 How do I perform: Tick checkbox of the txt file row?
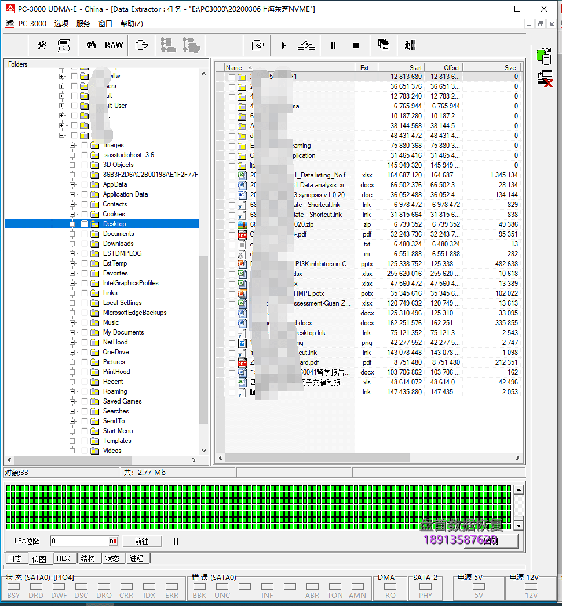(232, 245)
